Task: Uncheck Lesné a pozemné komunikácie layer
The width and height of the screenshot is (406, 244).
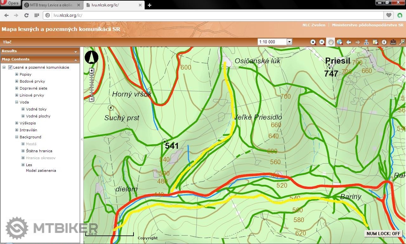Action: click(10, 67)
